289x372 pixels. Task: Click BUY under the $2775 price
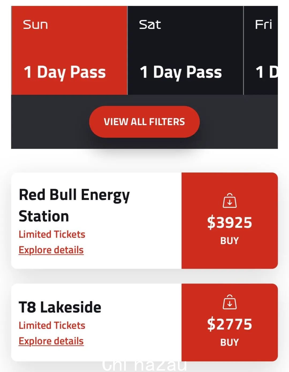click(230, 342)
